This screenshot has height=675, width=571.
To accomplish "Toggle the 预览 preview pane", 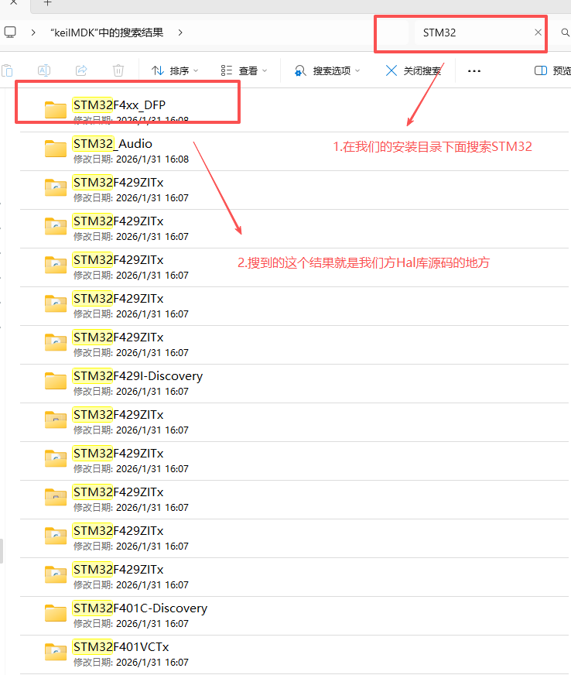I will point(552,70).
